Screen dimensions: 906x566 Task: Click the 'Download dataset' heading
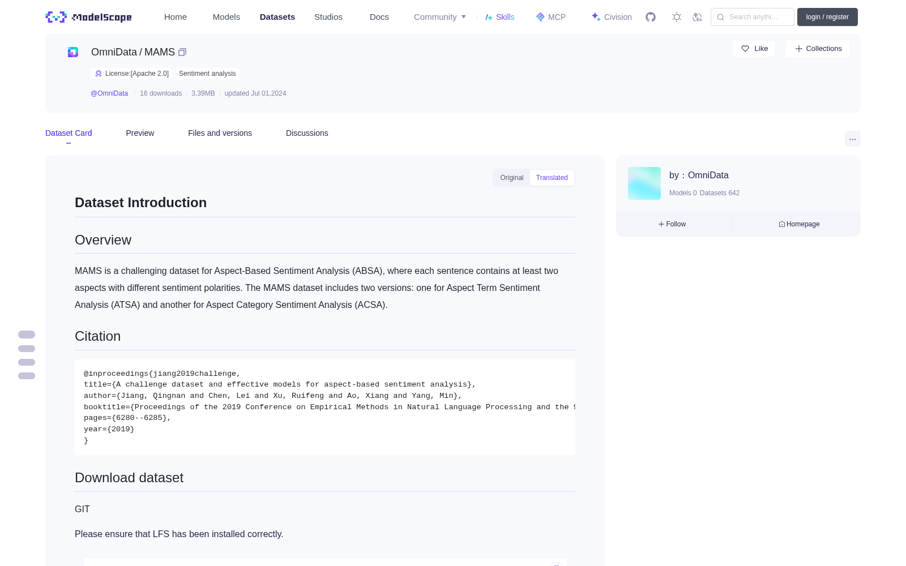[x=129, y=478]
